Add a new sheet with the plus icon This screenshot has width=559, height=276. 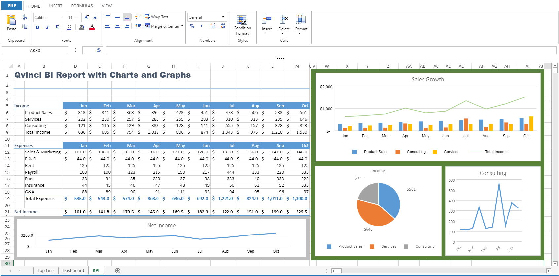[x=118, y=271]
